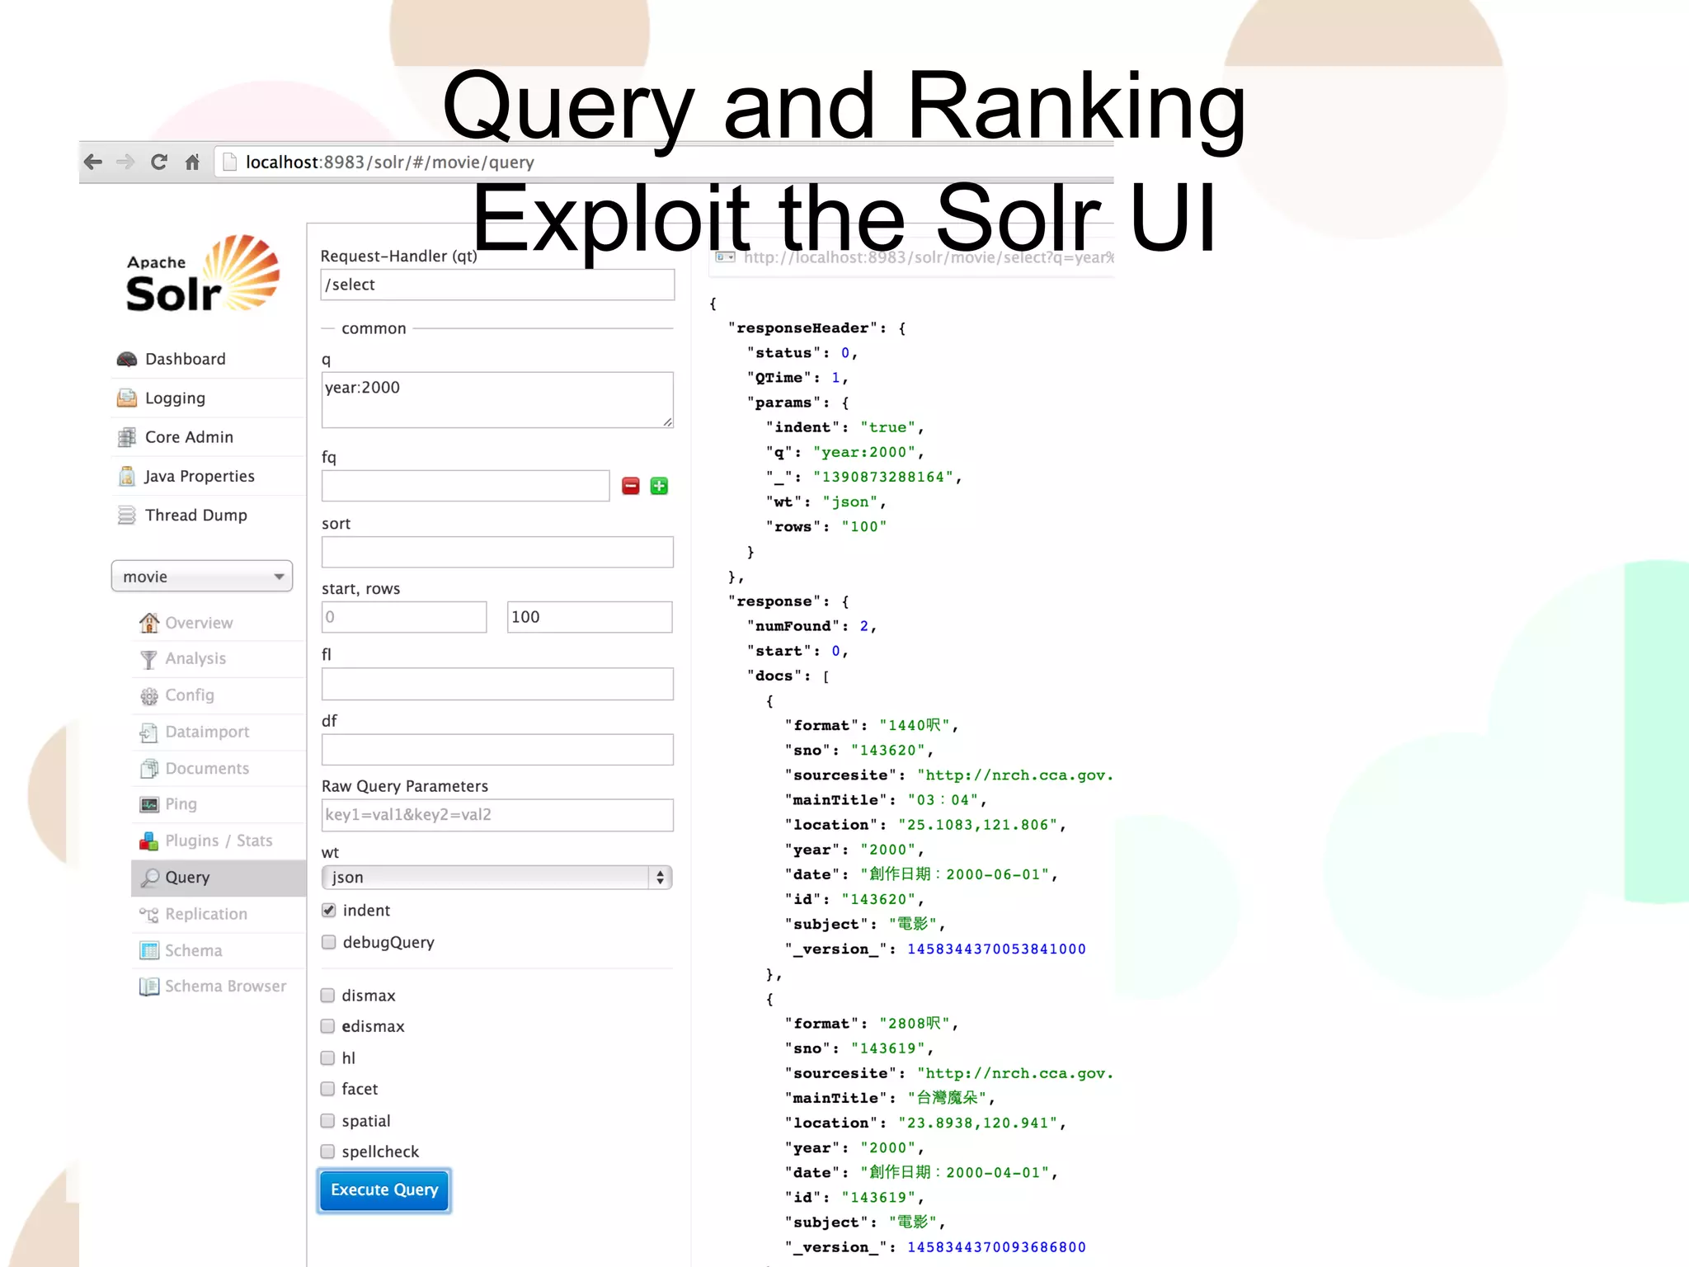
Task: Click the browser back arrow
Action: 93,162
